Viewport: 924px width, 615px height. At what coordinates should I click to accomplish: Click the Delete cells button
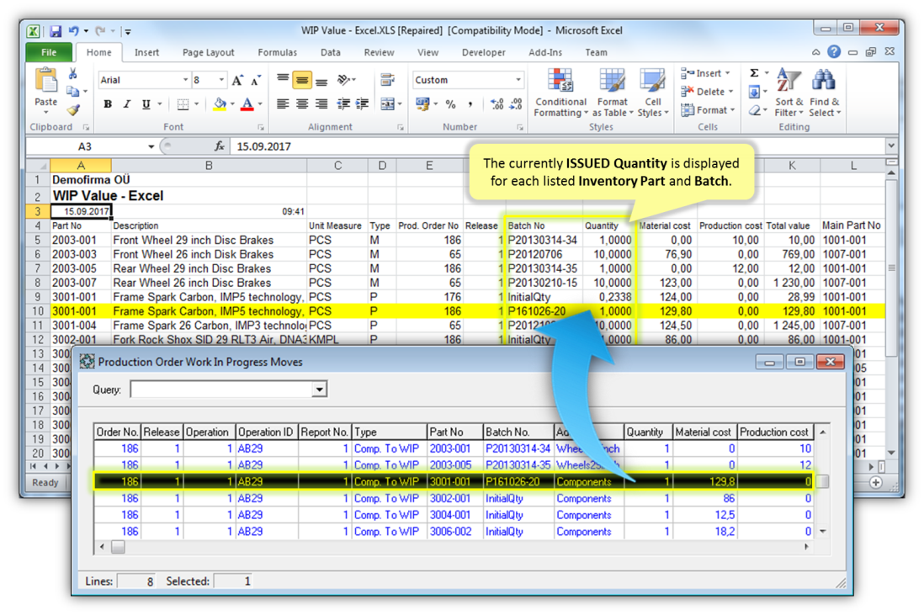click(x=707, y=92)
